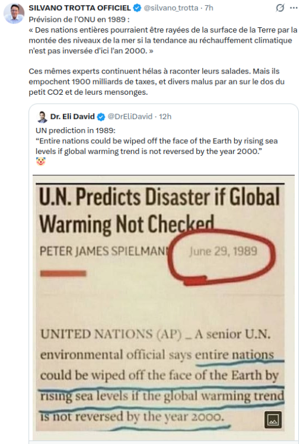Image resolution: width=300 pixels, height=444 pixels.
Task: Open the SILVANO TROTTA OFFICIEL display name
Action: [x=79, y=8]
